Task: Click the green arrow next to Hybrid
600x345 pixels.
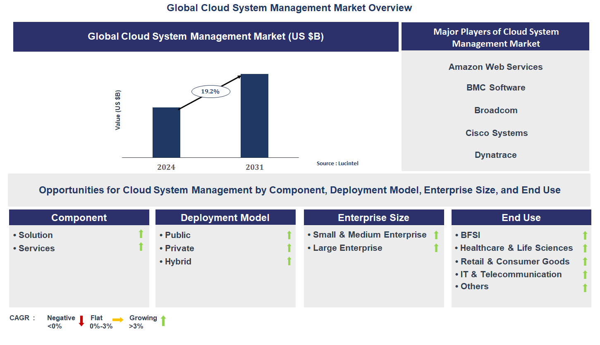Action: coord(289,261)
